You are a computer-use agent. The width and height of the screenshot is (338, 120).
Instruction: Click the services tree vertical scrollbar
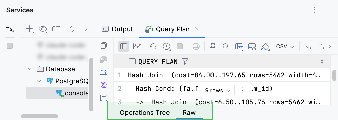(x=91, y=84)
